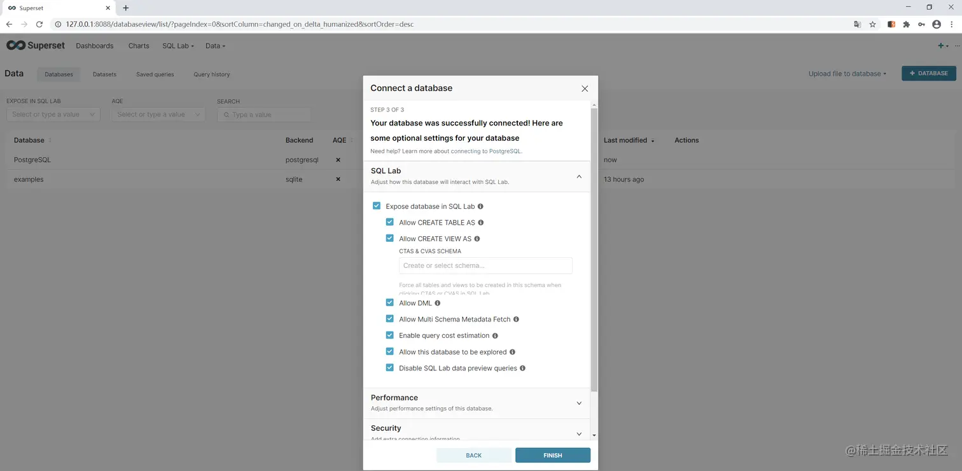This screenshot has width=962, height=471.
Task: Uncheck Allow CREATE TABLE AS
Action: coord(390,222)
